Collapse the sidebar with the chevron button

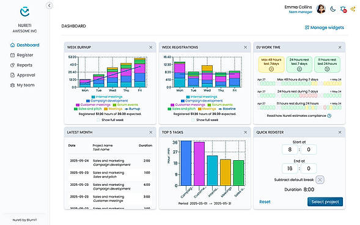(x=50, y=6)
